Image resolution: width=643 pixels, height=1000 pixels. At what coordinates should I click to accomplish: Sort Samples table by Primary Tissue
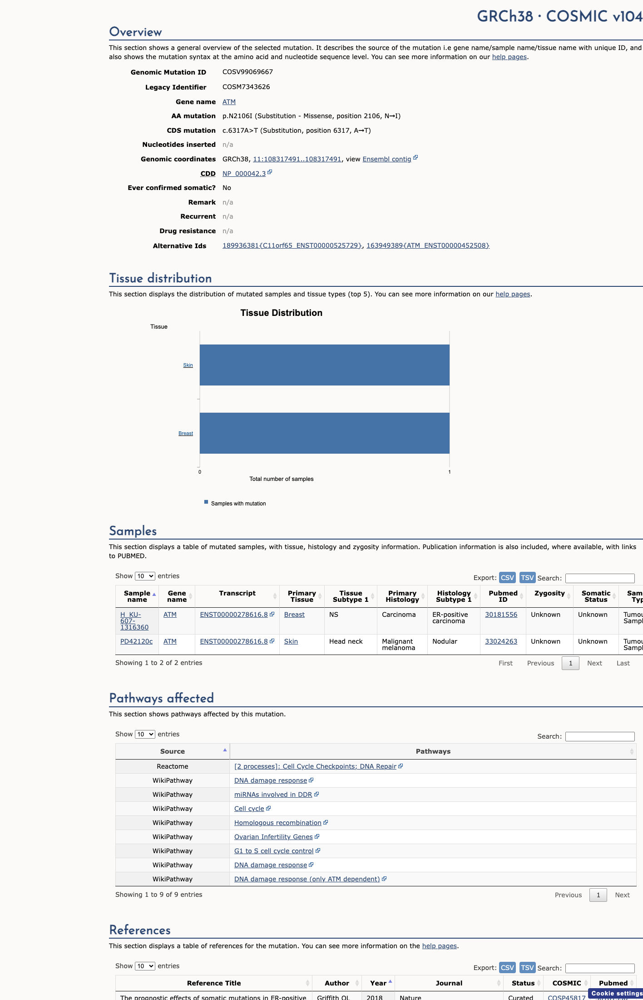click(302, 596)
